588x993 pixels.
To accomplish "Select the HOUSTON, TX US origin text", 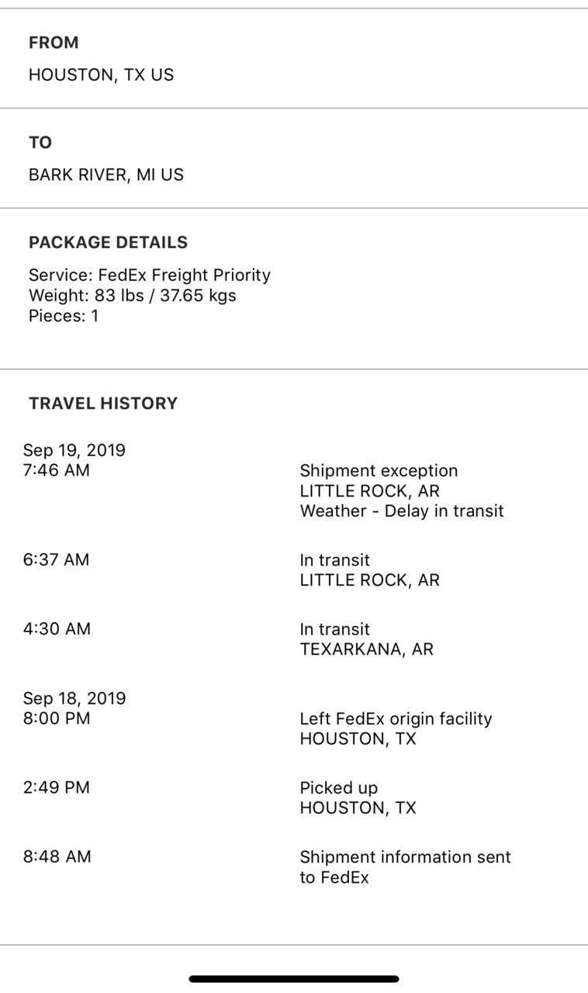I will (x=101, y=75).
